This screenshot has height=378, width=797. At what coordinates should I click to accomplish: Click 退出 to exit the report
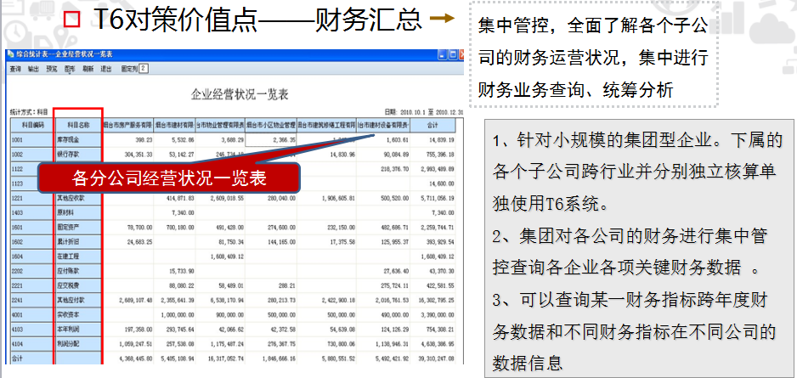point(105,69)
